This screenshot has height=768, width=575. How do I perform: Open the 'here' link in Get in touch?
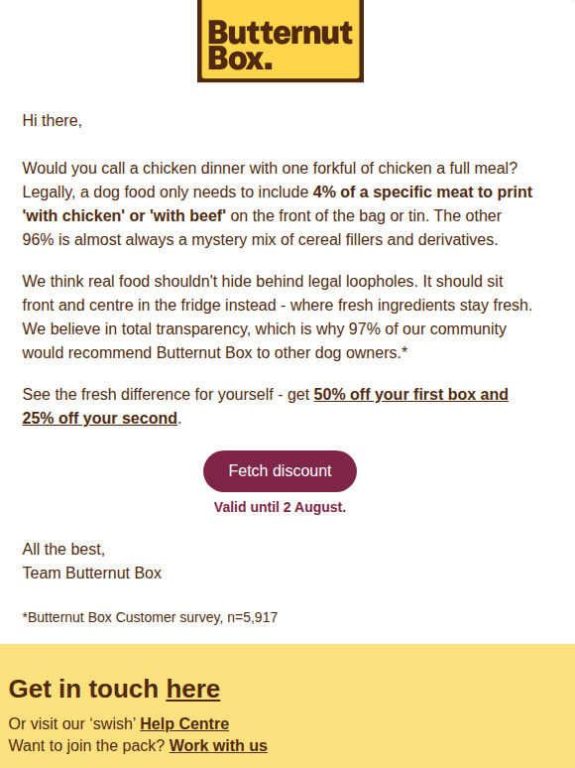tap(192, 690)
